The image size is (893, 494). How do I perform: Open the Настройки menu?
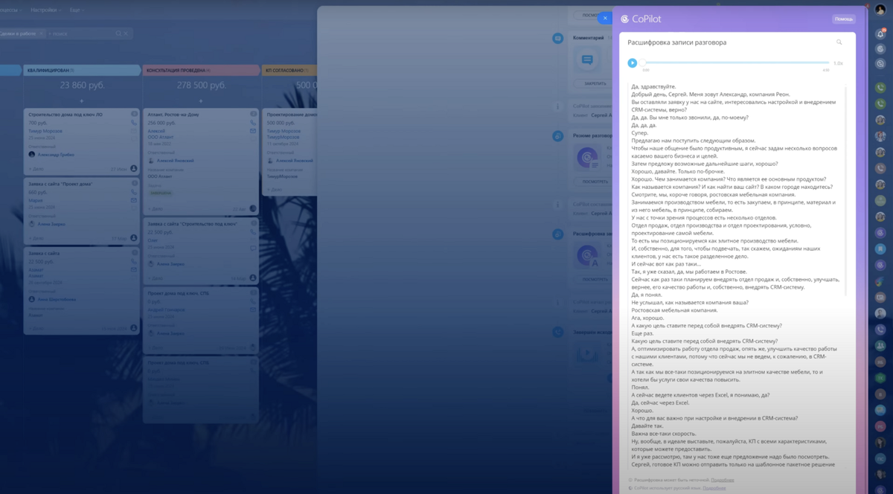[x=45, y=10]
